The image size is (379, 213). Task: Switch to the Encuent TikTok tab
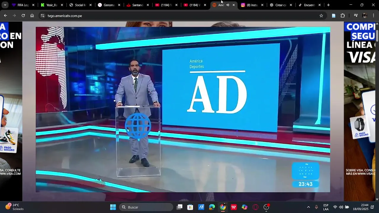tap(309, 5)
